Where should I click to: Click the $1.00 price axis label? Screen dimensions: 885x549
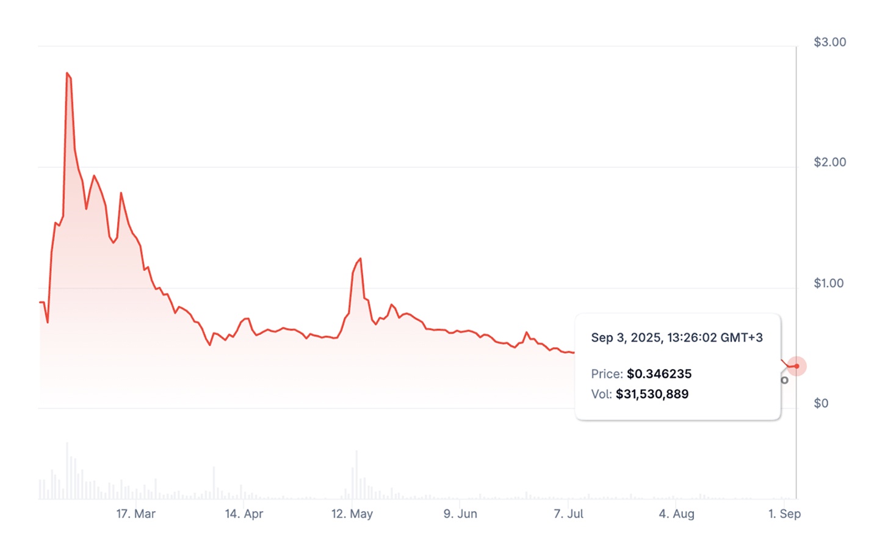(x=828, y=283)
